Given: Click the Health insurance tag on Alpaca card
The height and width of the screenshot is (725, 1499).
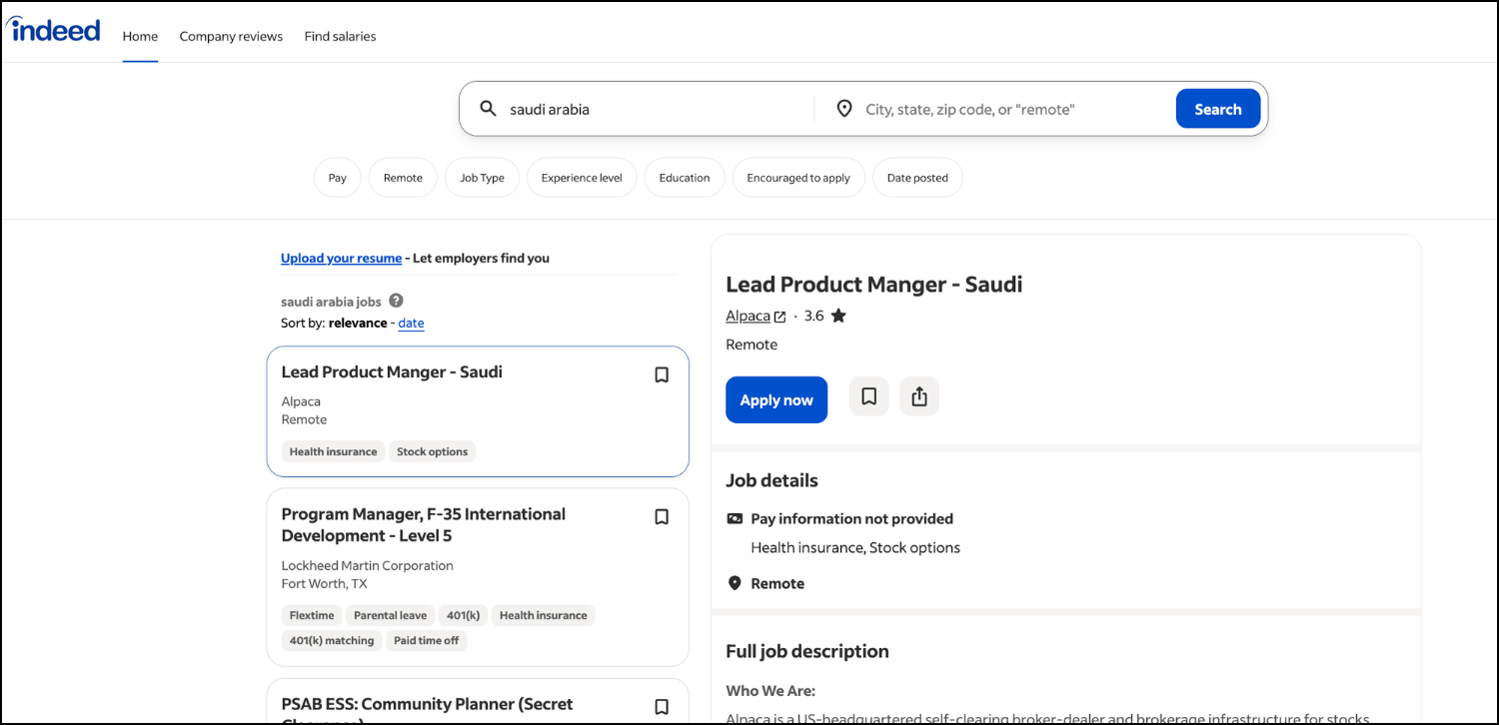Looking at the screenshot, I should pos(334,451).
